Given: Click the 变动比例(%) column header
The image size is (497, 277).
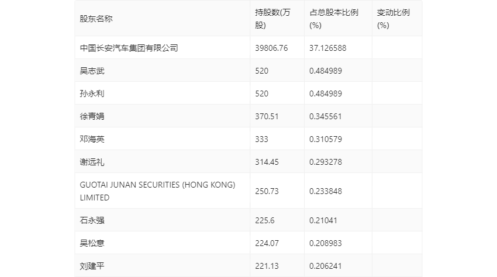Looking at the screenshot, I should coord(393,19).
